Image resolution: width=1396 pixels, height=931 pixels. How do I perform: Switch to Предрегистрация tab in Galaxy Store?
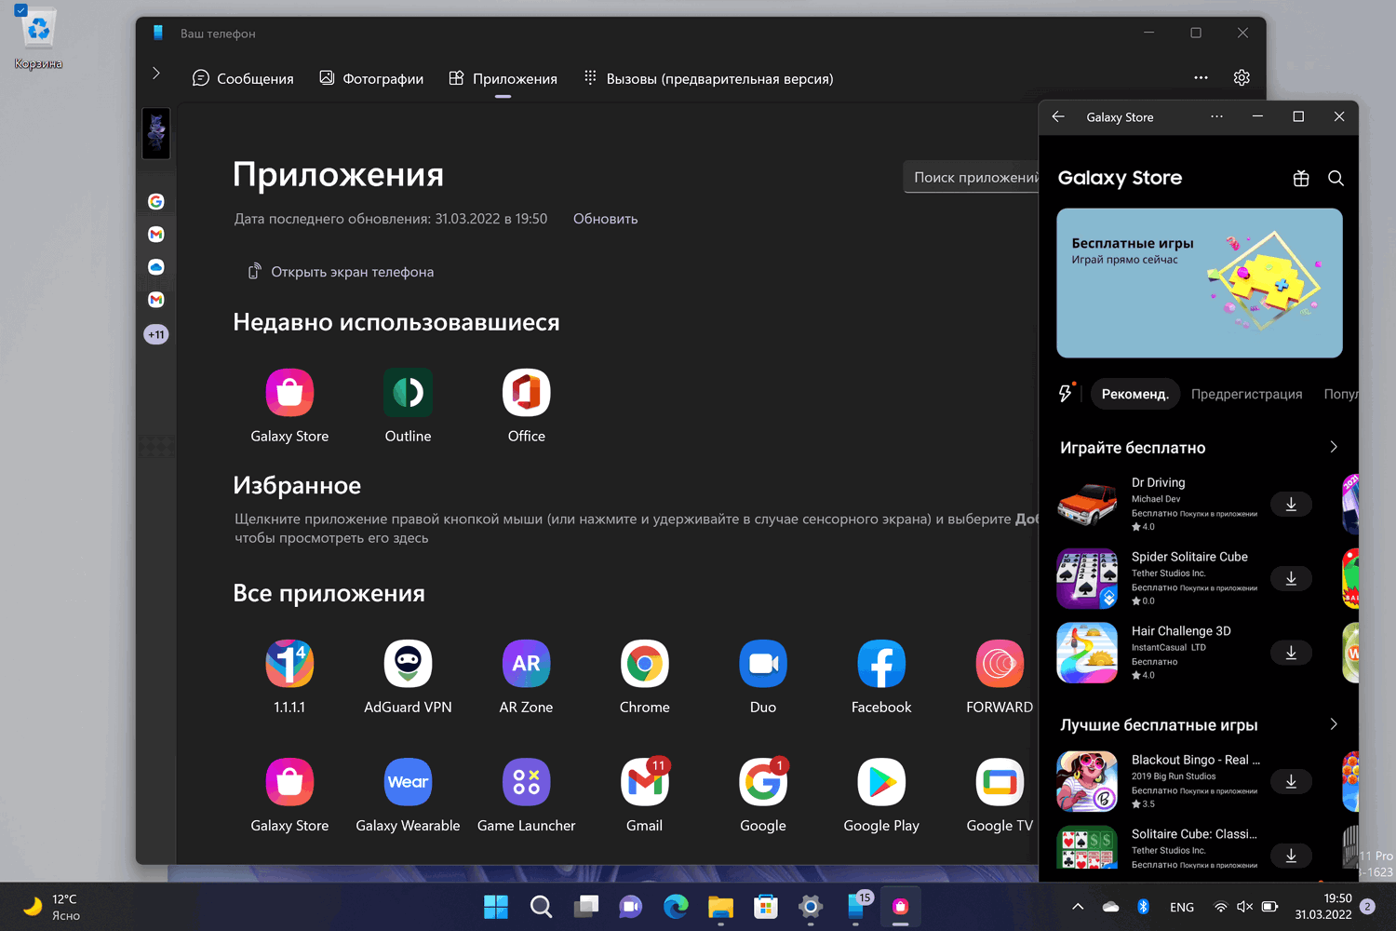click(1247, 394)
